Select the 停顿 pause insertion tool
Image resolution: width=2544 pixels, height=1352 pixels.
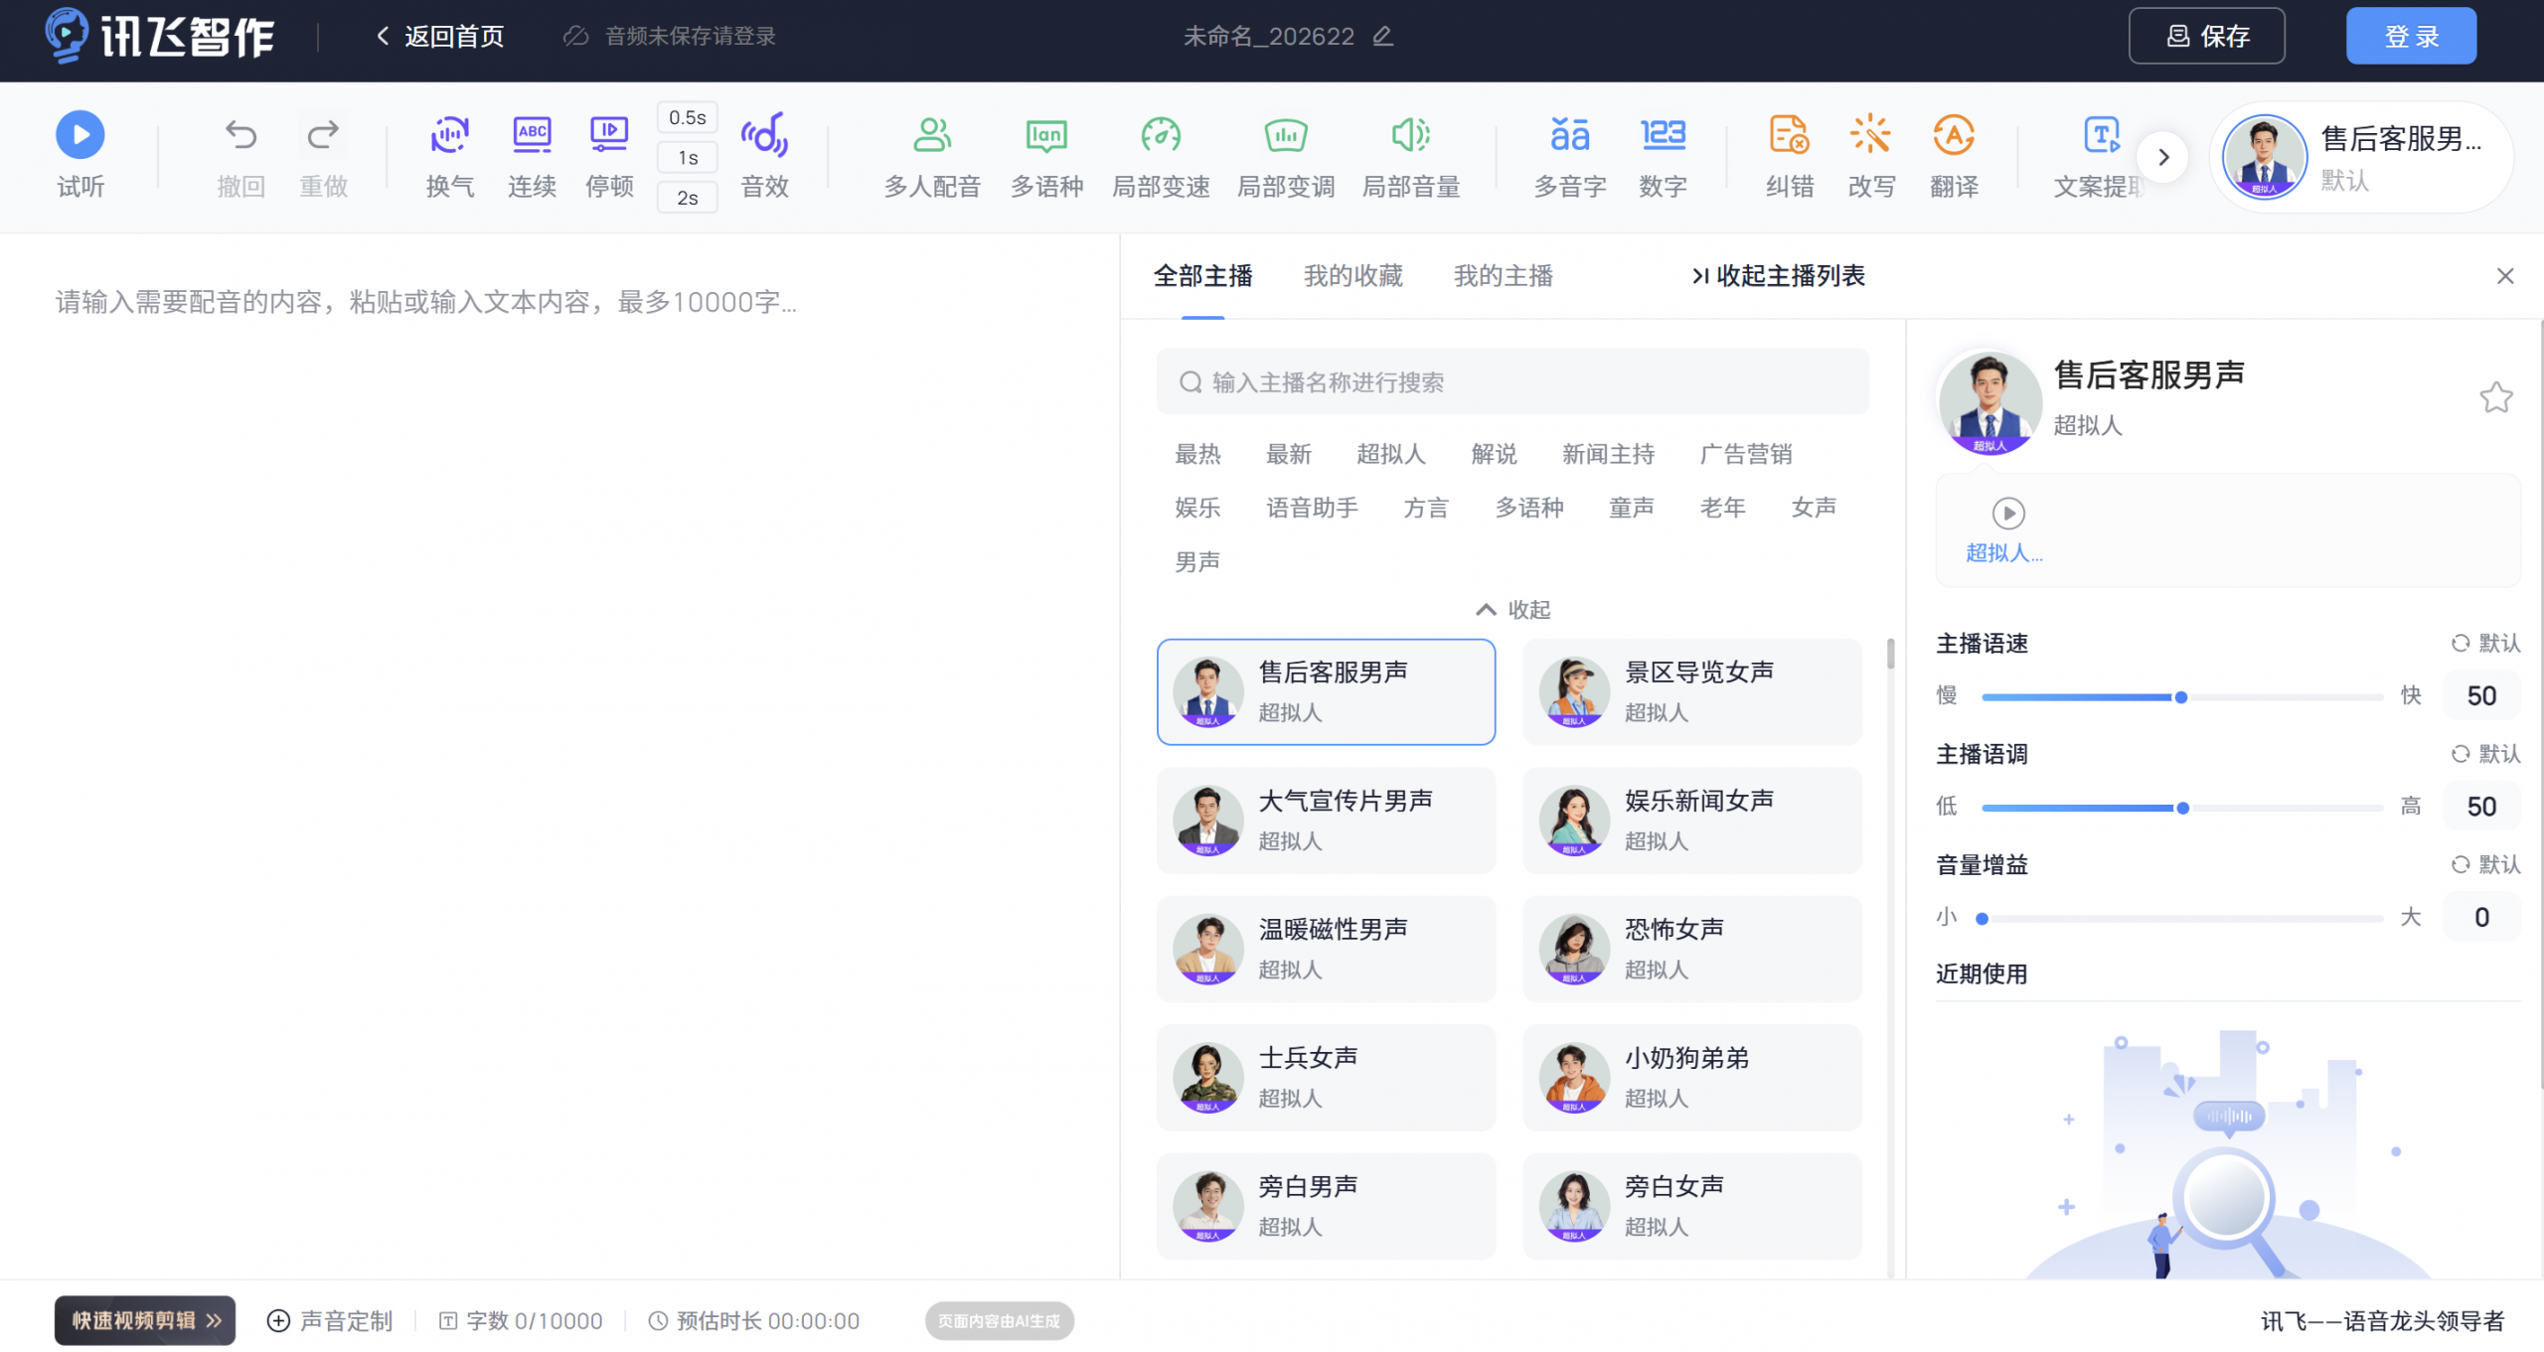[x=608, y=154]
